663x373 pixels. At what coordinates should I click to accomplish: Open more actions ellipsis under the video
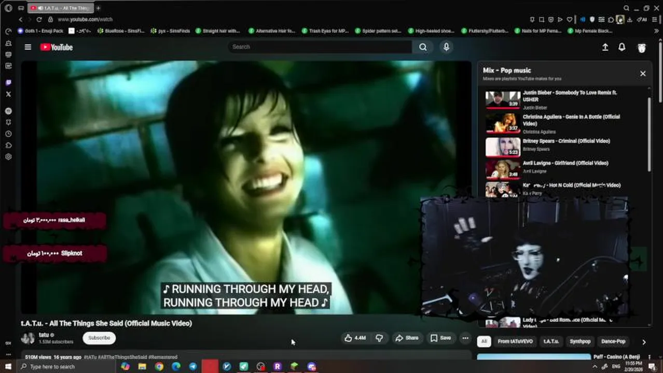pos(465,338)
